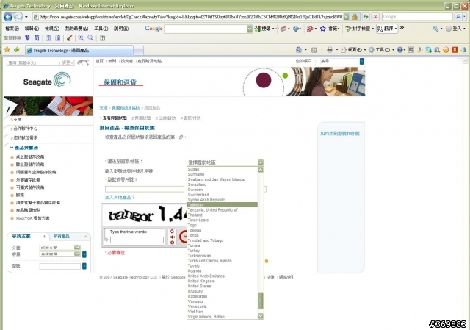Screen dimensions: 470x330
Task: Open the 分類 category dropdown in find support
Action: tap(77, 248)
